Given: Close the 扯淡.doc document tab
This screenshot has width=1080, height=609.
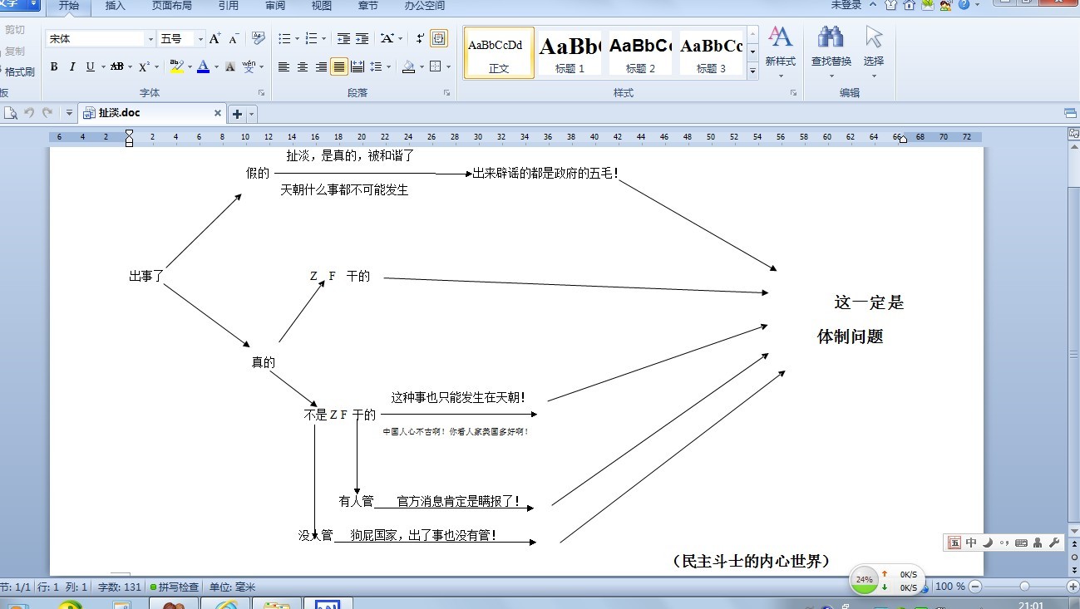Looking at the screenshot, I should click(x=218, y=114).
